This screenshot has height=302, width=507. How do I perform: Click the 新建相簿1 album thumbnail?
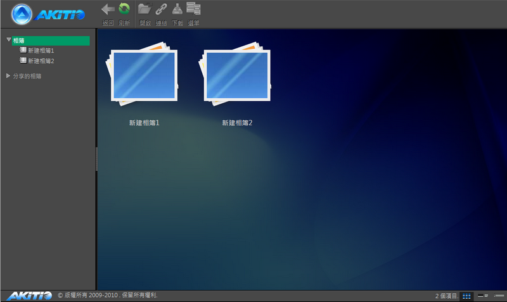[144, 75]
